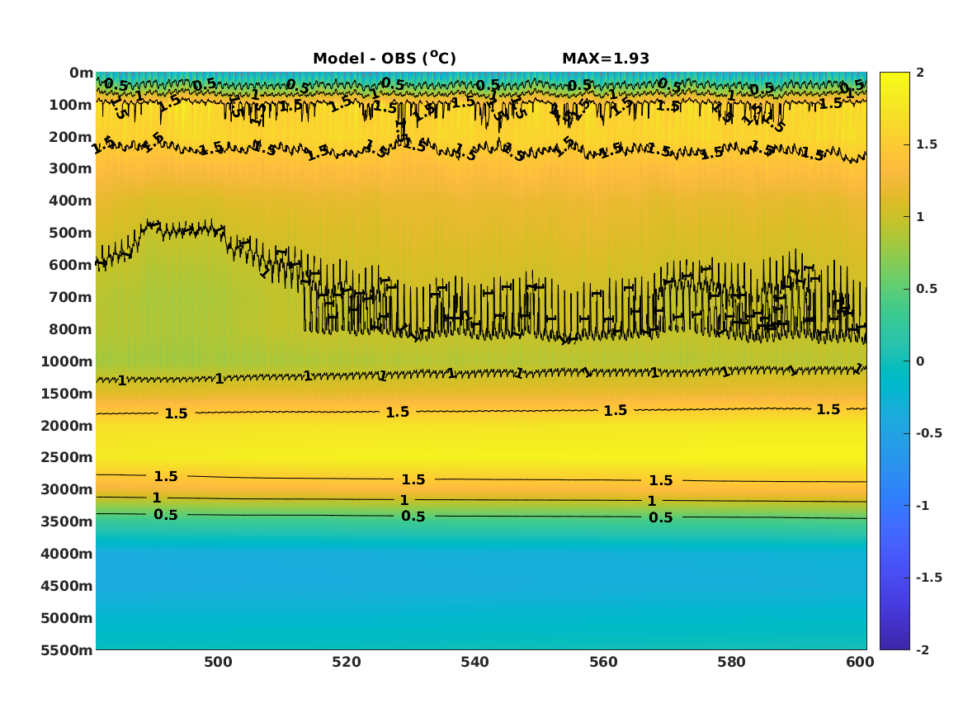Click the '2000m' depth axis label
The image size is (963, 722).
pyautogui.click(x=67, y=426)
